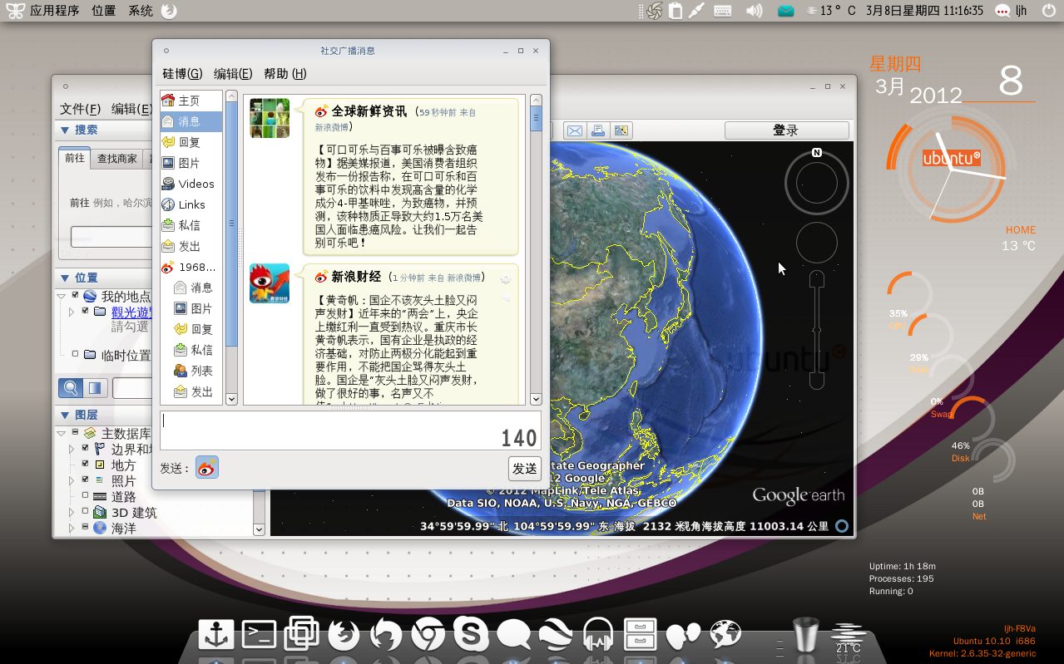Open the 硅博(G) menu

[182, 73]
